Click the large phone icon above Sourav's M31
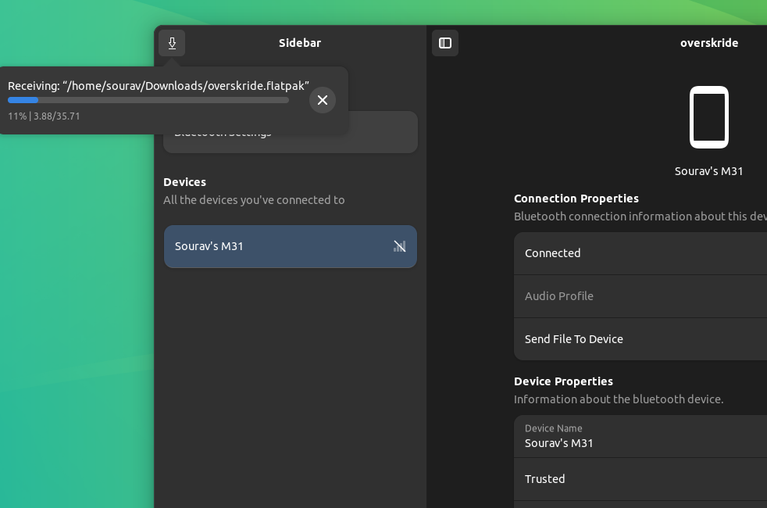This screenshot has height=508, width=767. (x=708, y=117)
